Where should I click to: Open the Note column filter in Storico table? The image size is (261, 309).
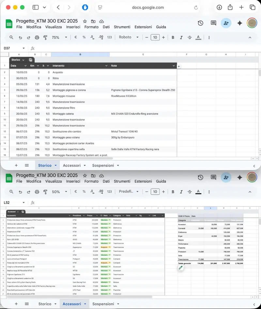pos(174,66)
